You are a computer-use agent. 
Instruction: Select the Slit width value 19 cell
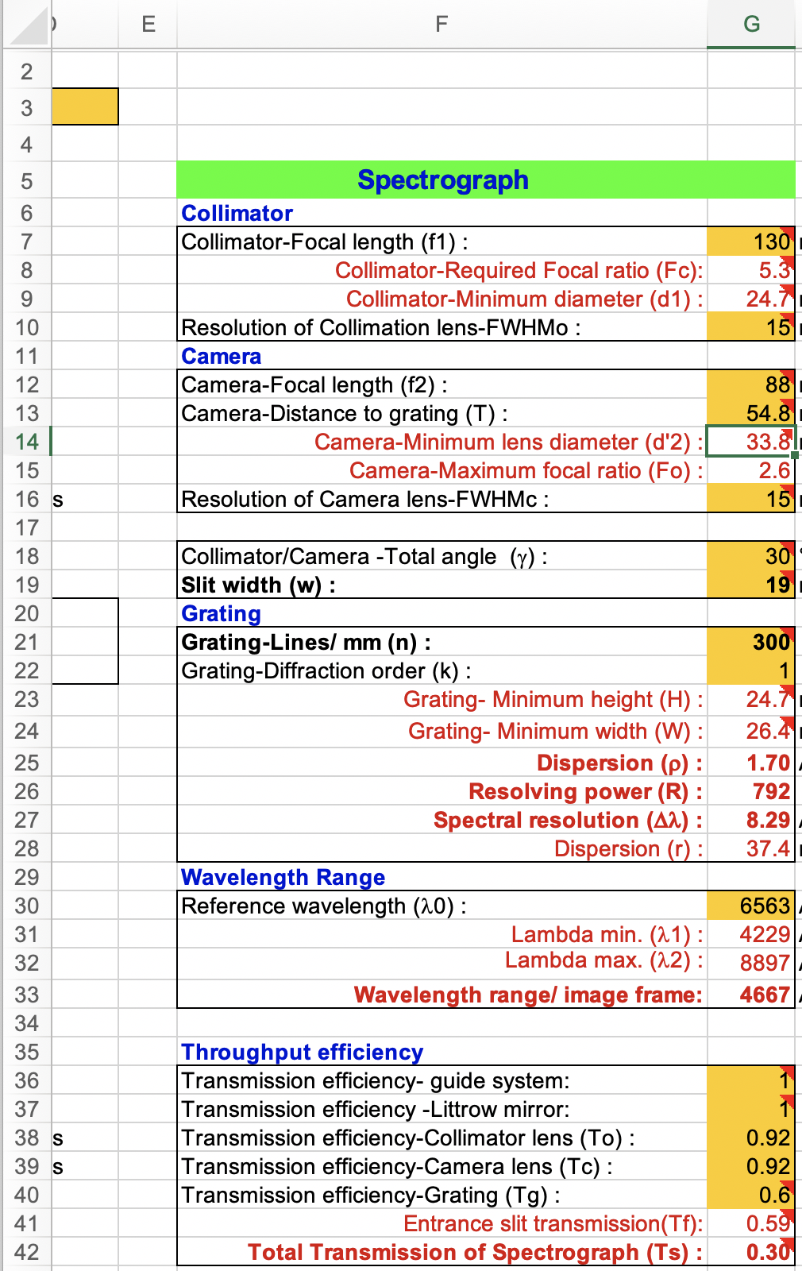[750, 585]
